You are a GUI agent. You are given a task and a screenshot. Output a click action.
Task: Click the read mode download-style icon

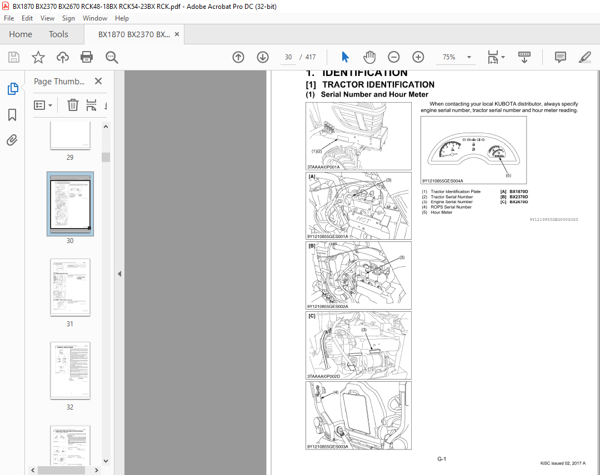pos(524,57)
